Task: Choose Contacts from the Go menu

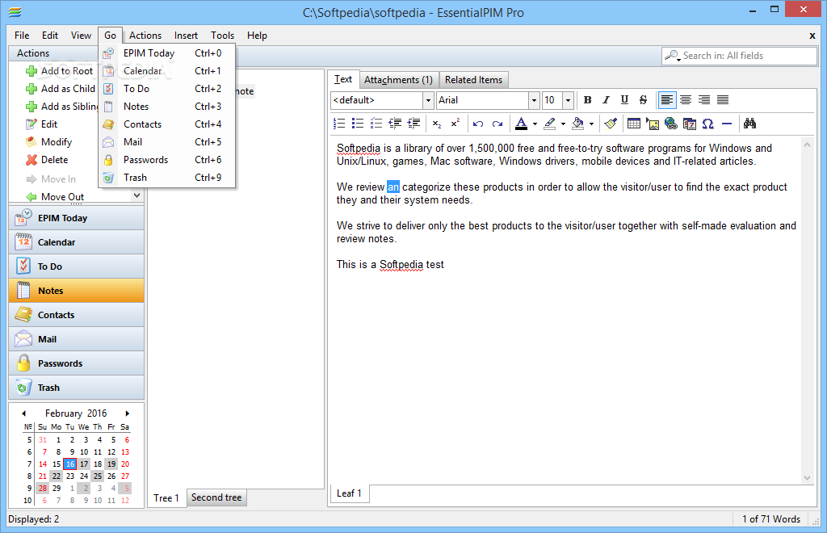Action: tap(166, 124)
